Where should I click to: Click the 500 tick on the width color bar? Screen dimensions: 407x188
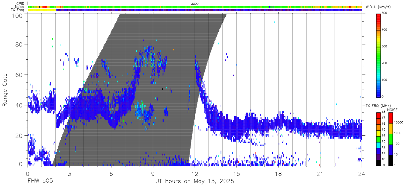click(384, 13)
